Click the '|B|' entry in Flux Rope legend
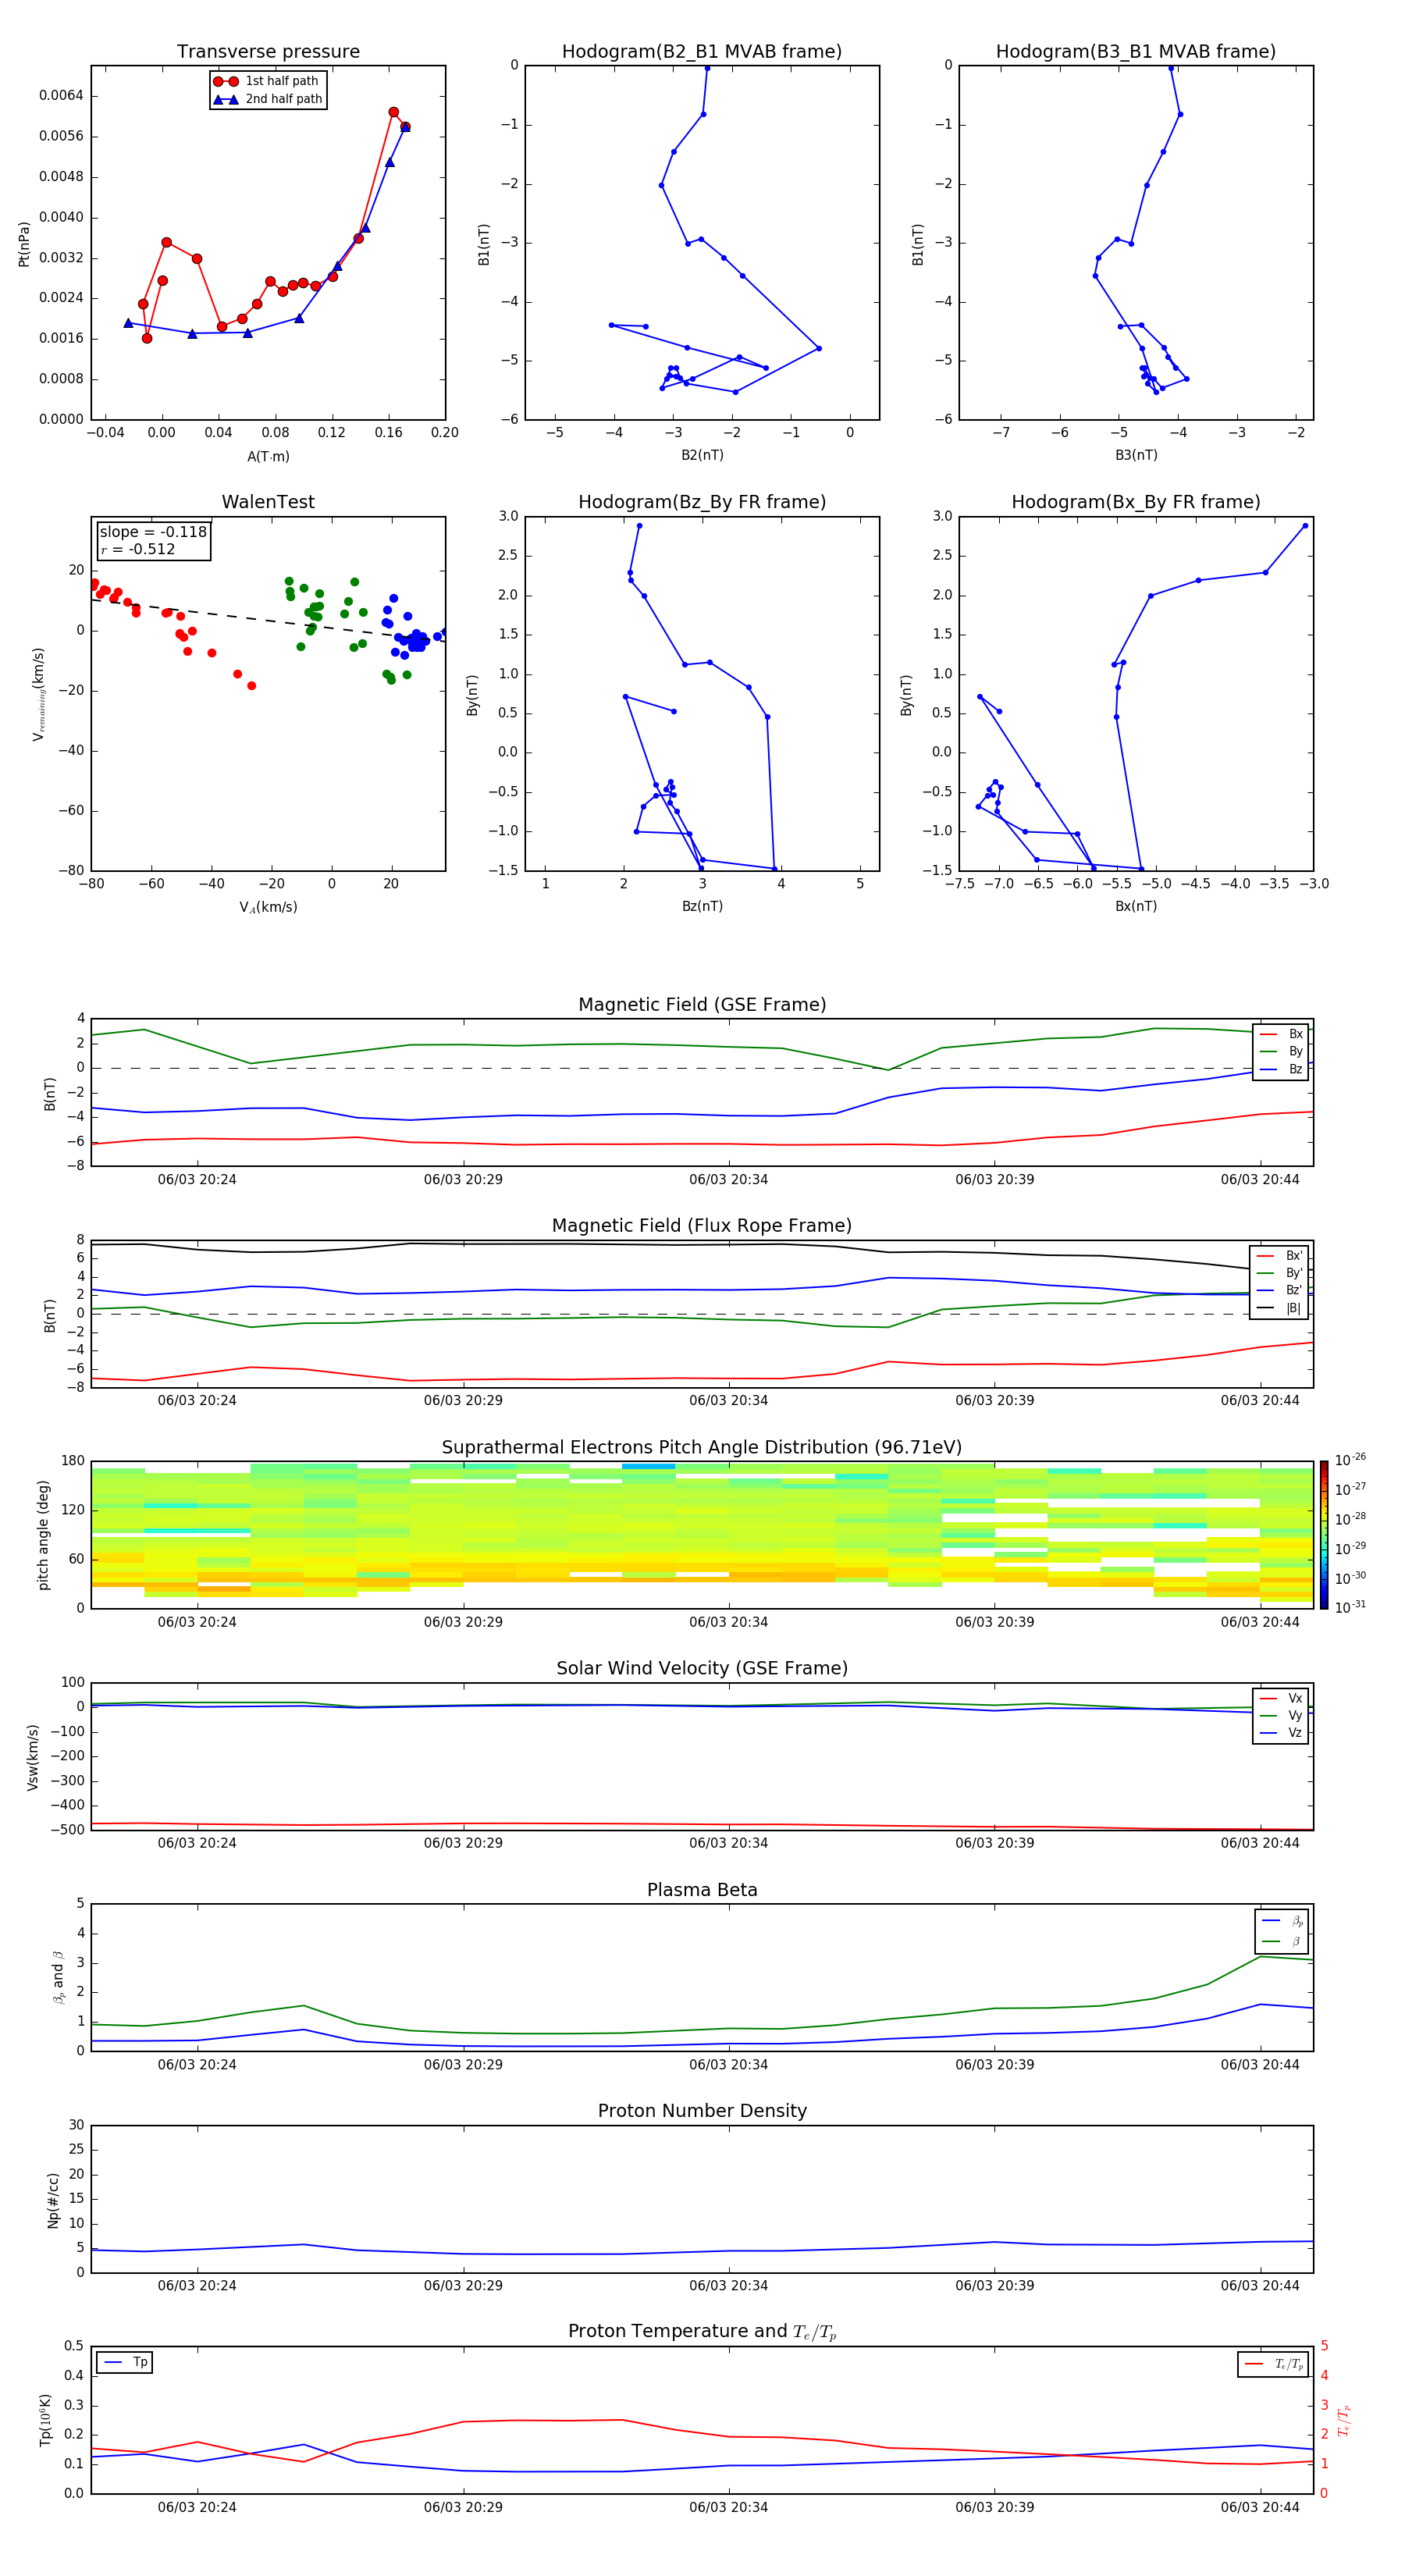 click(1280, 1308)
